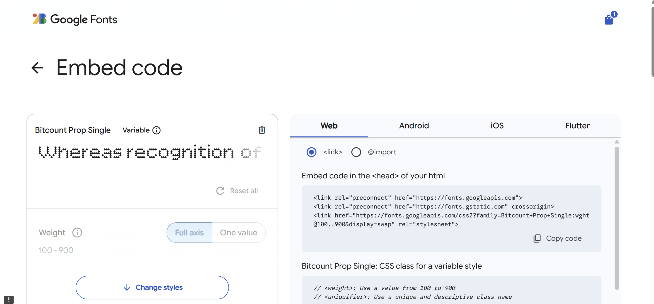This screenshot has width=654, height=304.
Task: Click the code panel scrollbar up arrow
Action: [617, 142]
